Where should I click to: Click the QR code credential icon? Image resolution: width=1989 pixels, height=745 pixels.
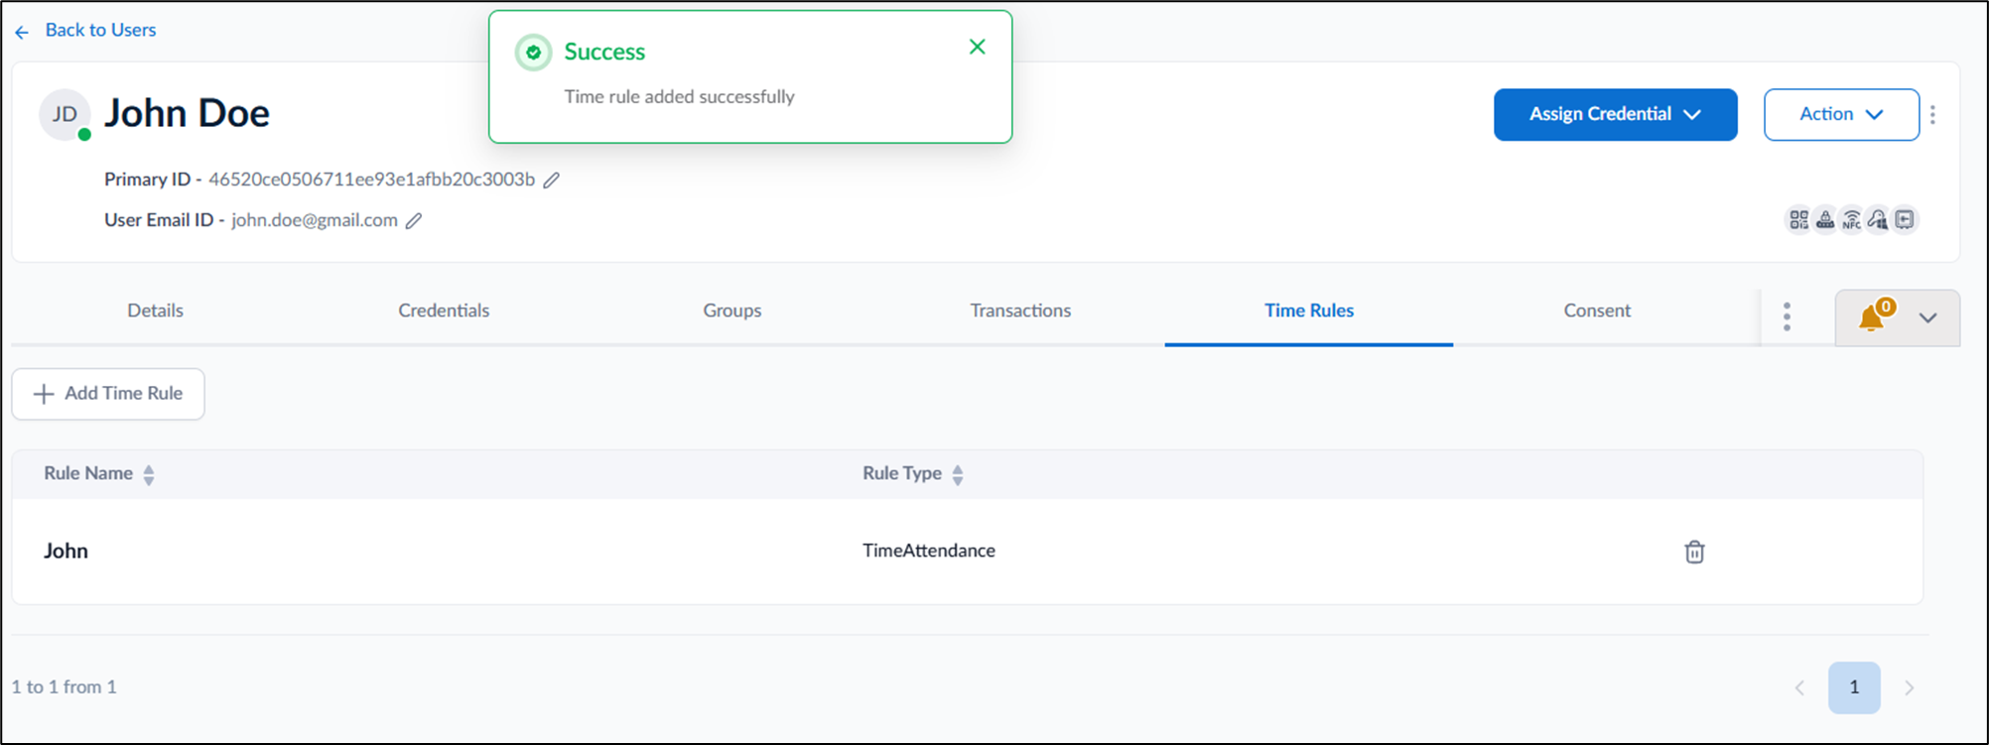1798,219
